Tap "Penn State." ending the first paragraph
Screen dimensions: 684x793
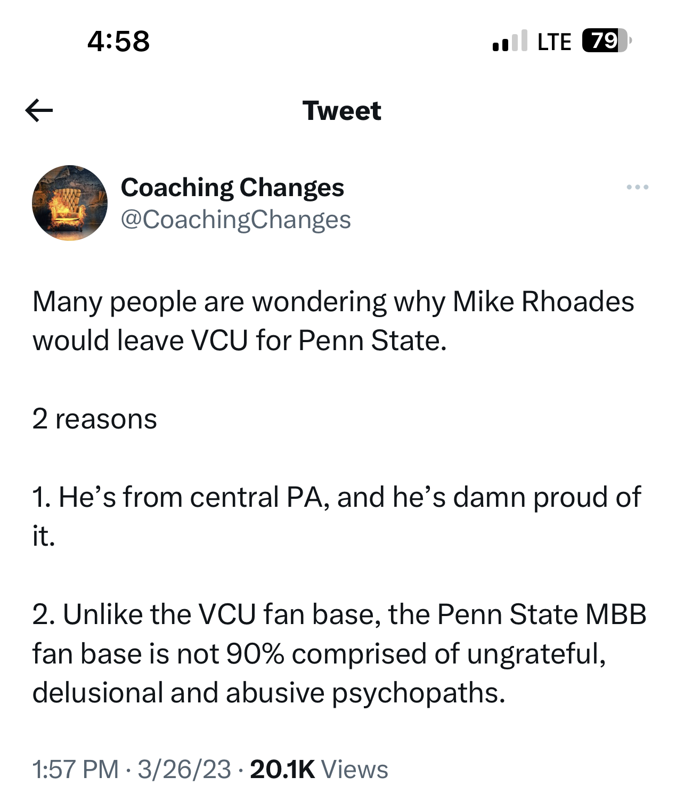372,341
